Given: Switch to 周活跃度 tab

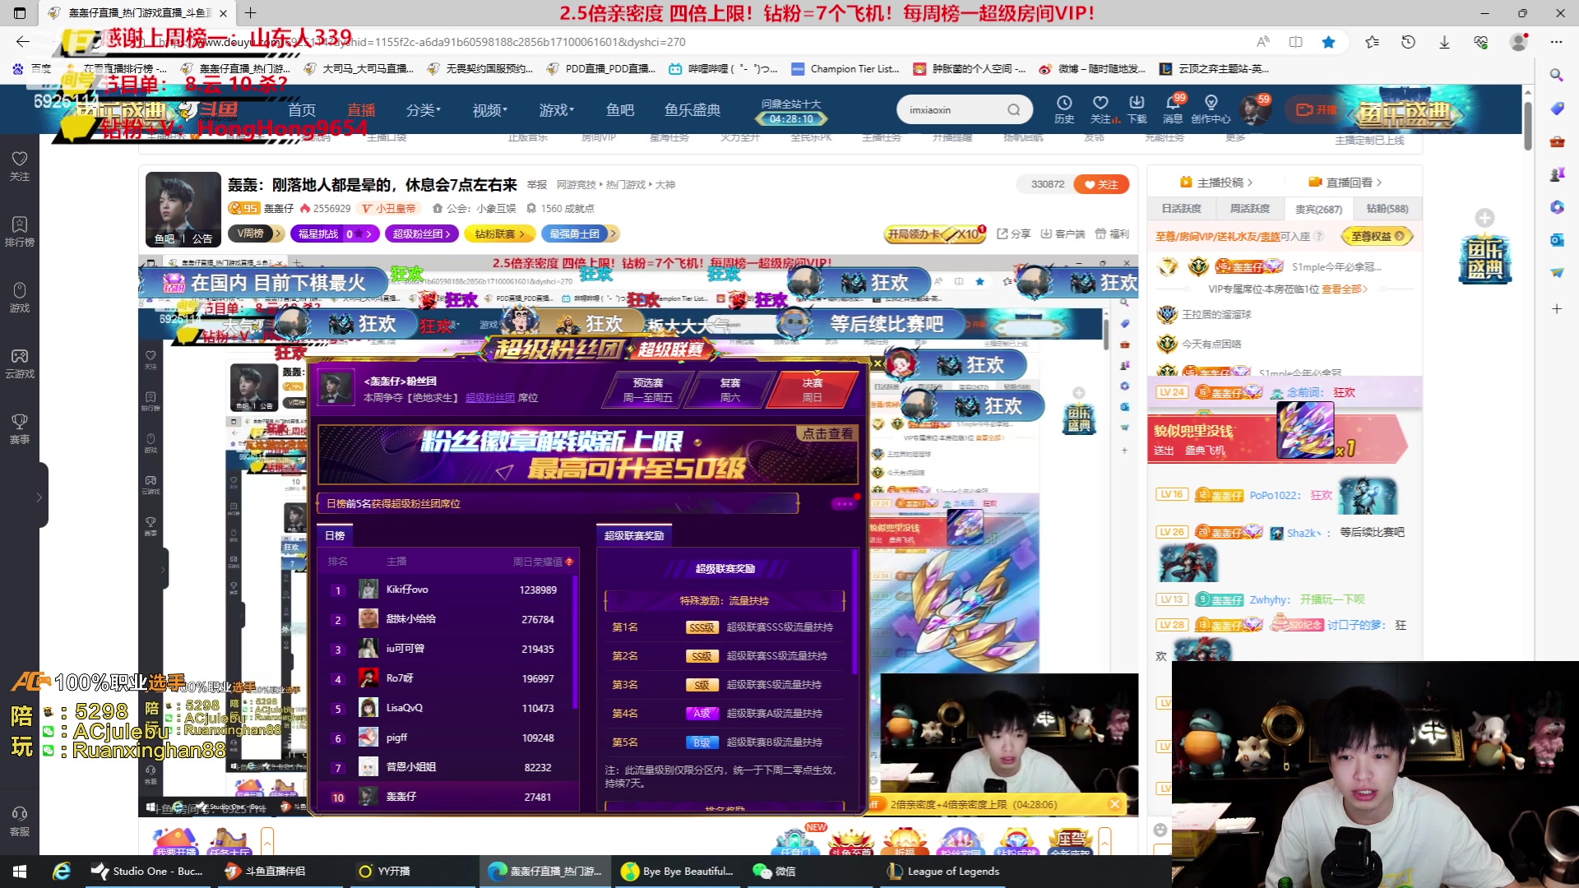Looking at the screenshot, I should click(1250, 209).
